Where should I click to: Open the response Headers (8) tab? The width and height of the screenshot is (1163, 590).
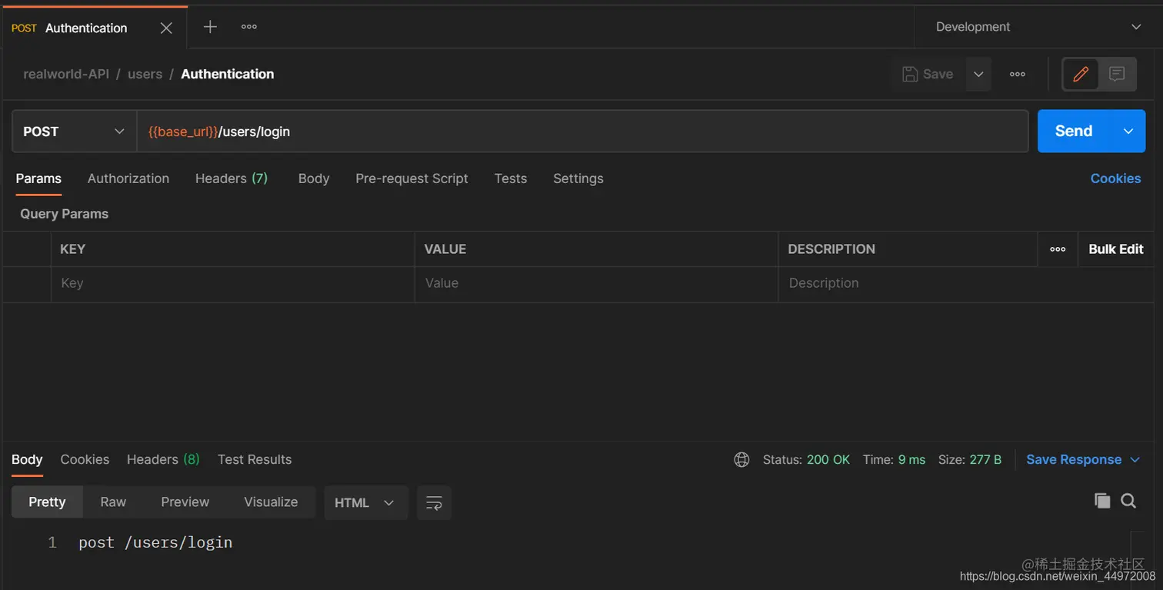tap(163, 459)
